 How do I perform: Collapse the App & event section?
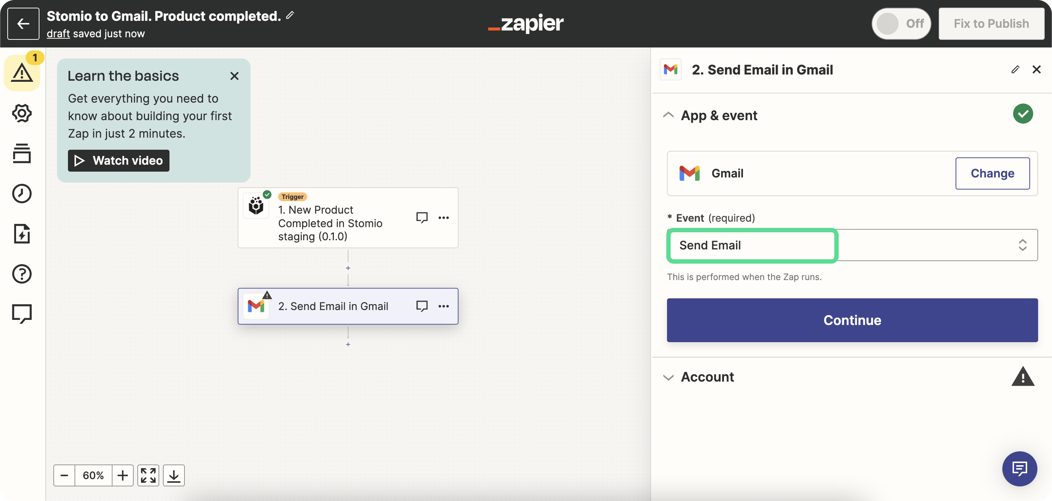668,115
